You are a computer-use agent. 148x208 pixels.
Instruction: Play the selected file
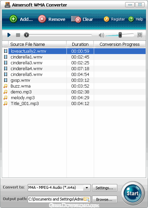[x=9, y=35]
